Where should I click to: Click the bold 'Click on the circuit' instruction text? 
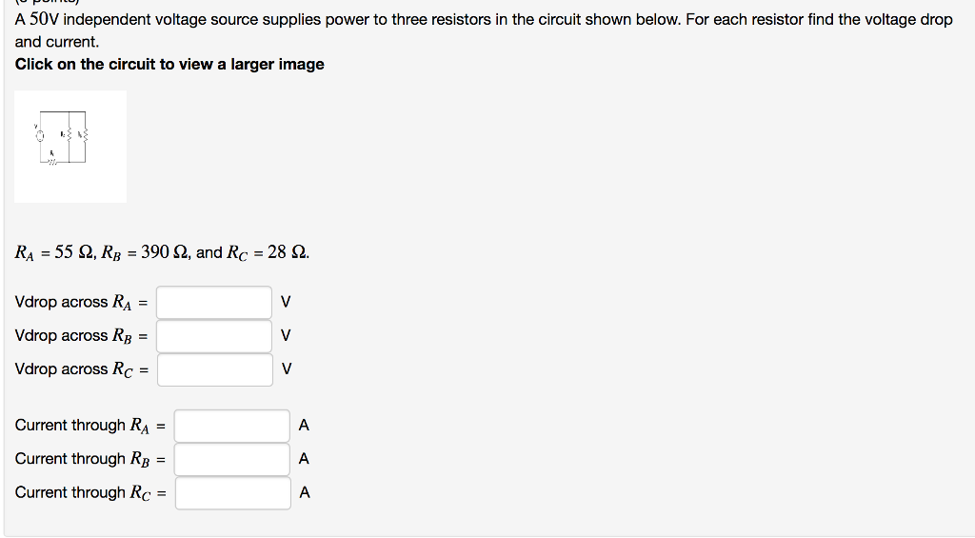coord(169,65)
